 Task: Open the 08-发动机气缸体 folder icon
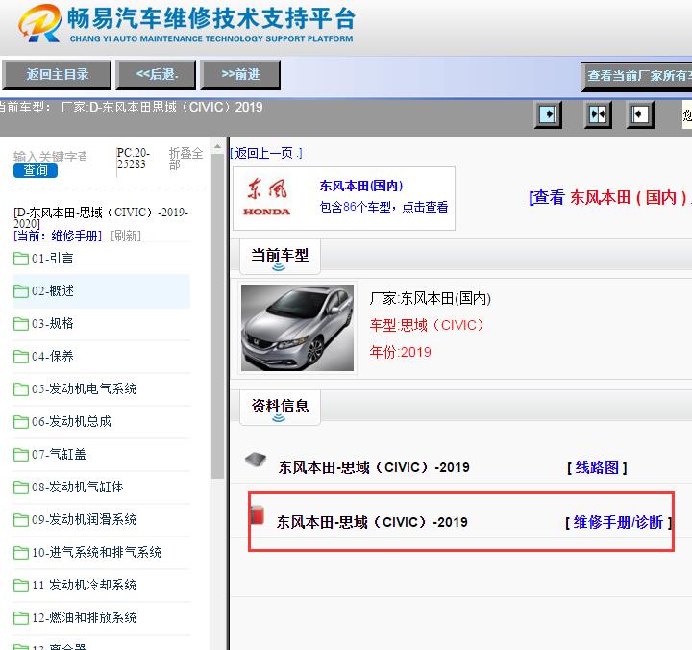pyautogui.click(x=21, y=487)
